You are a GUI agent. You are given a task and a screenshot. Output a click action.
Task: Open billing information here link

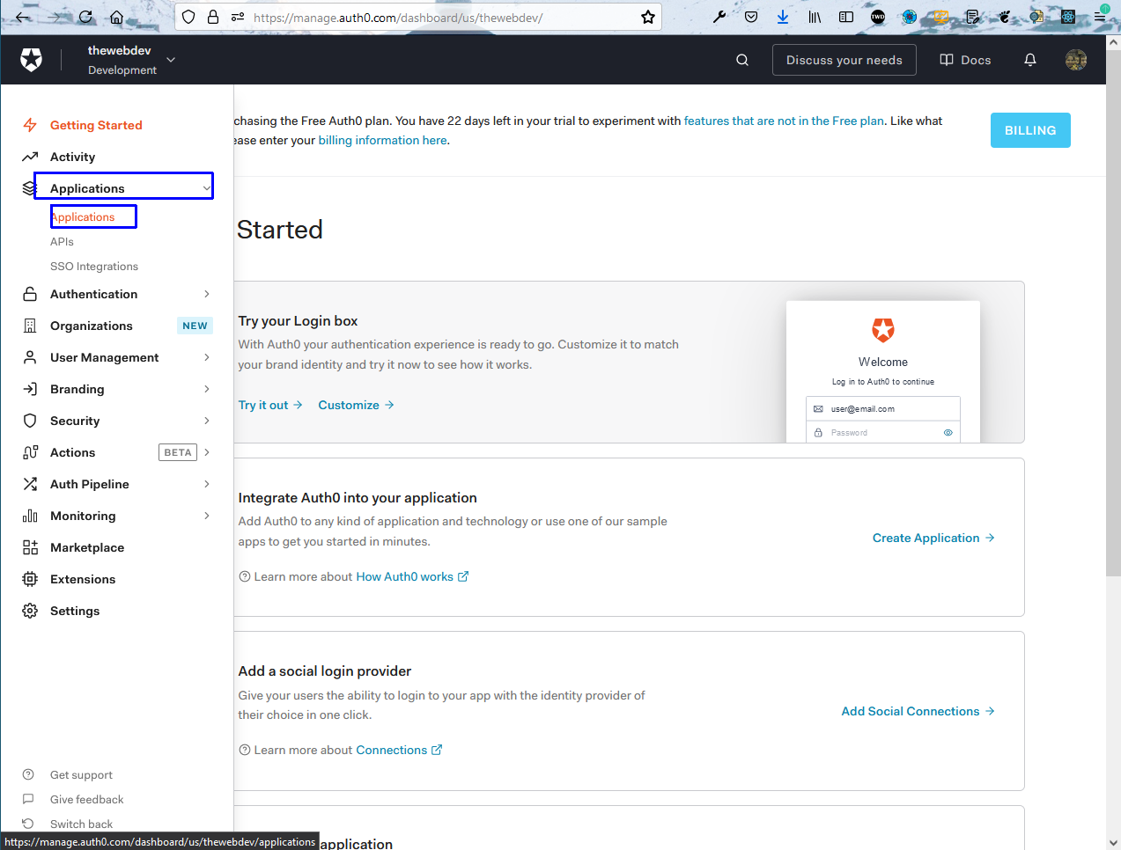coord(382,140)
